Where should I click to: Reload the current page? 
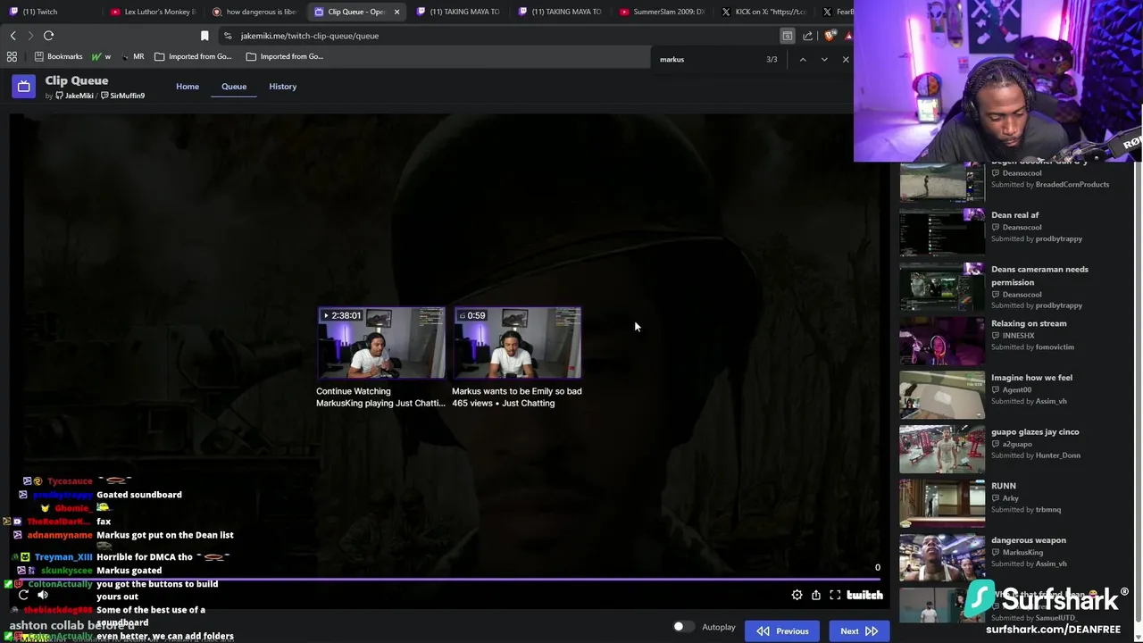49,36
